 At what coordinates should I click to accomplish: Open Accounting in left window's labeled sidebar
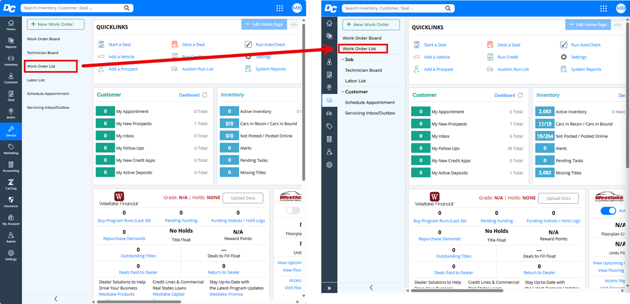tap(11, 166)
